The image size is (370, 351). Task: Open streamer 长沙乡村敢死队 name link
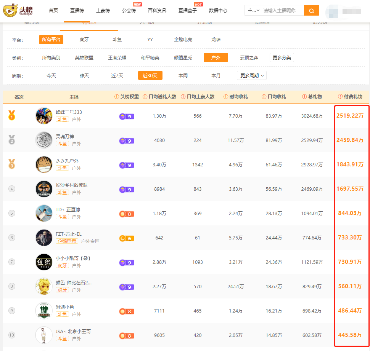click(x=72, y=185)
